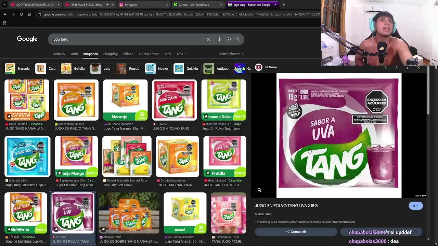Open Atención 24hs Tang boxes thumbnail

129,213
